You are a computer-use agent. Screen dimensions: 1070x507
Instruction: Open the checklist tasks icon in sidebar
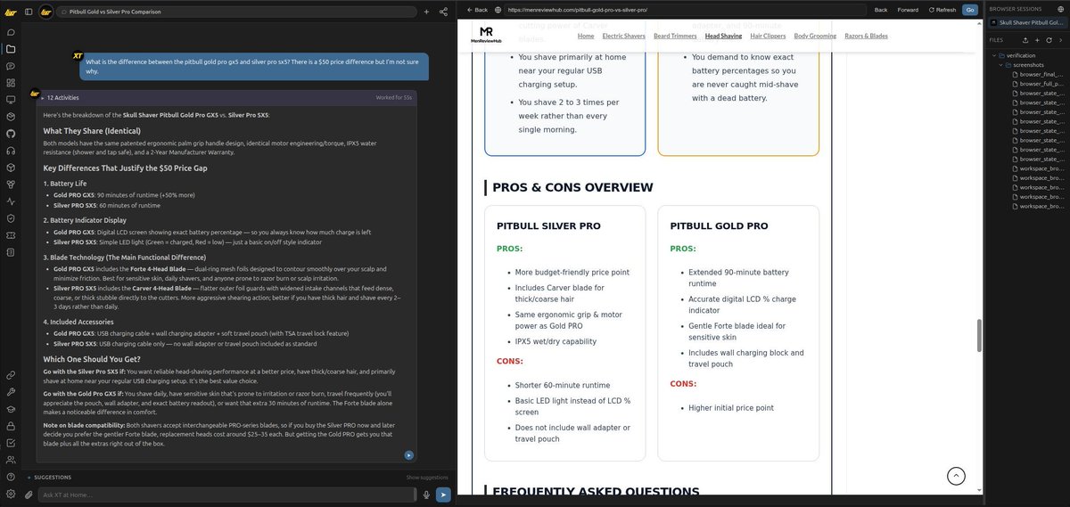(11, 443)
